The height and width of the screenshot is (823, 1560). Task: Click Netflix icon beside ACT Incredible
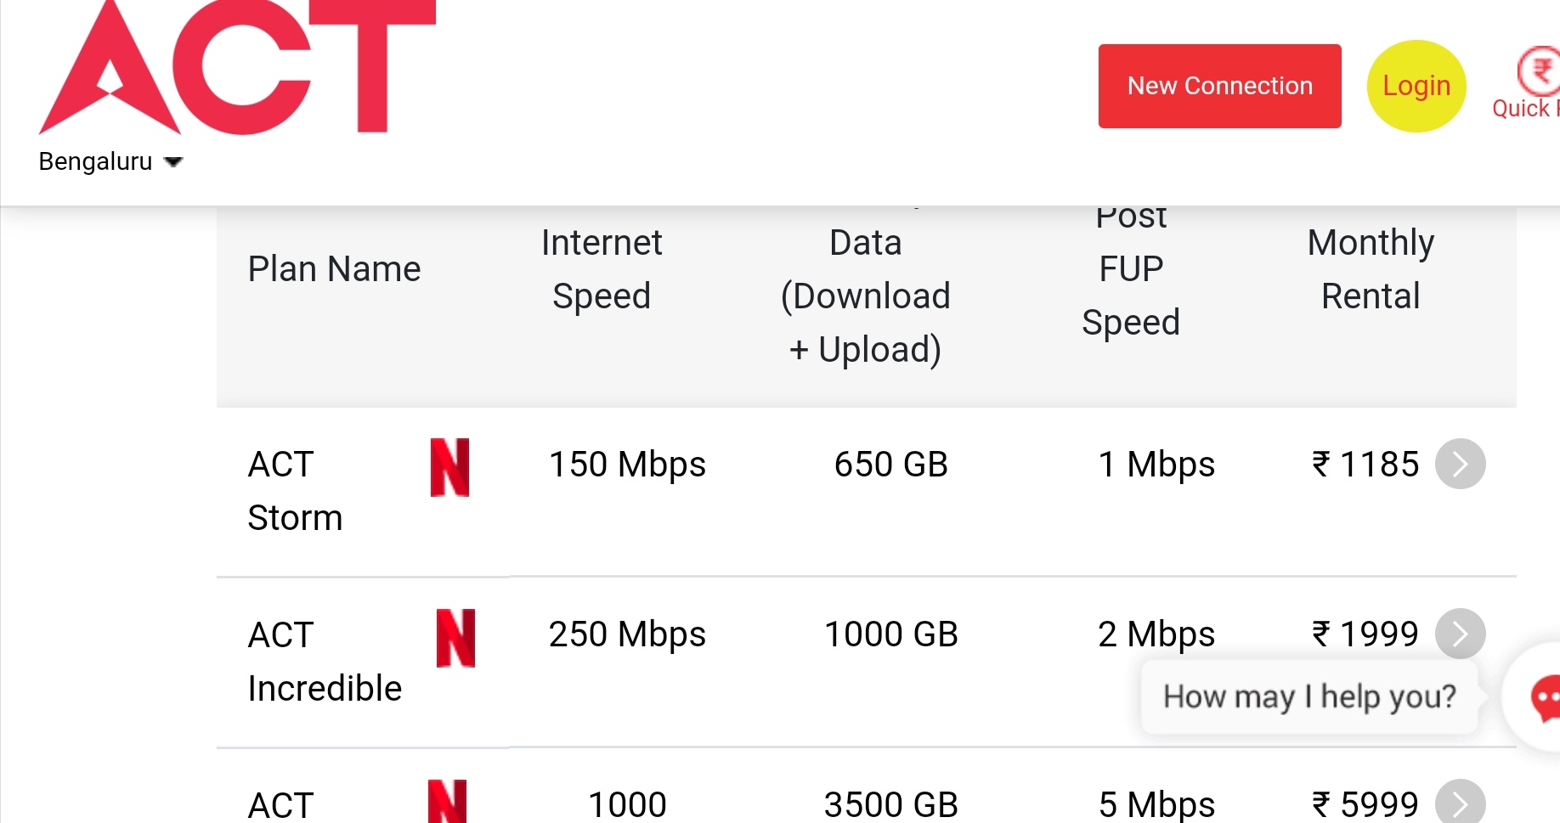455,638
